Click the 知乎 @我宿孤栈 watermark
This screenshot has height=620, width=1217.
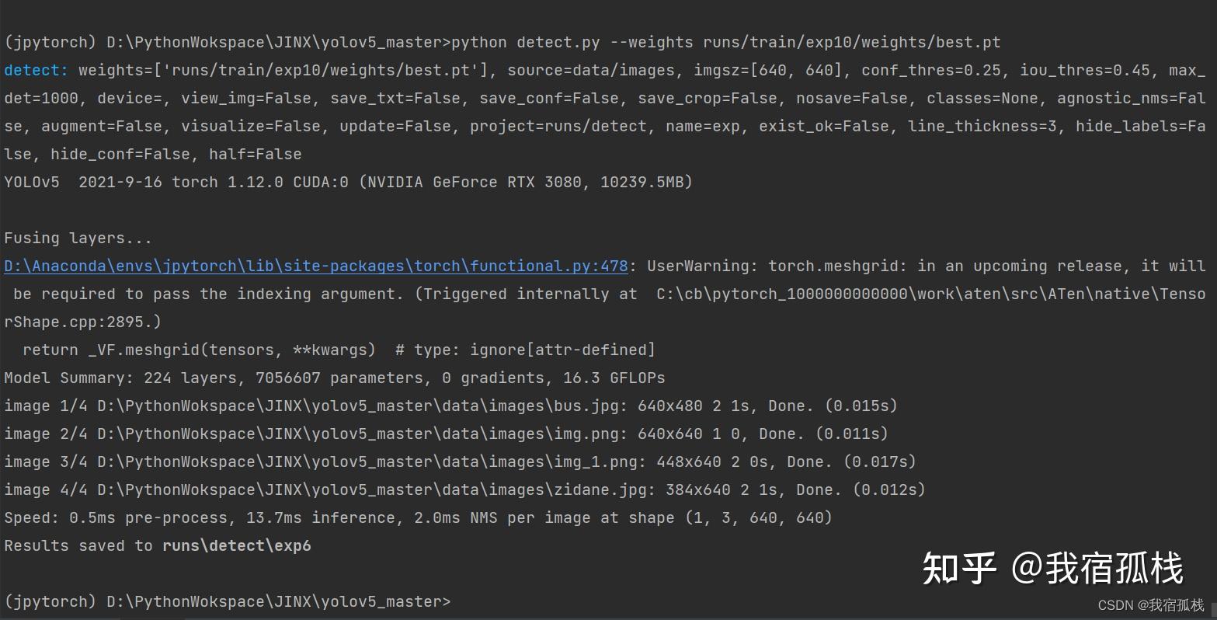click(1052, 568)
